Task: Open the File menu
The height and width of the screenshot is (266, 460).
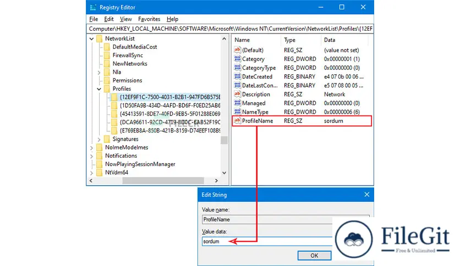Action: (x=94, y=19)
